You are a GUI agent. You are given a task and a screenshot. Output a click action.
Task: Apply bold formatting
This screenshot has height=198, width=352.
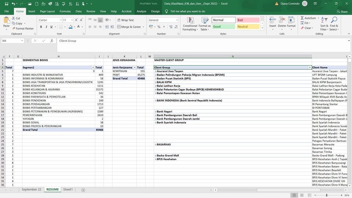coord(41,27)
